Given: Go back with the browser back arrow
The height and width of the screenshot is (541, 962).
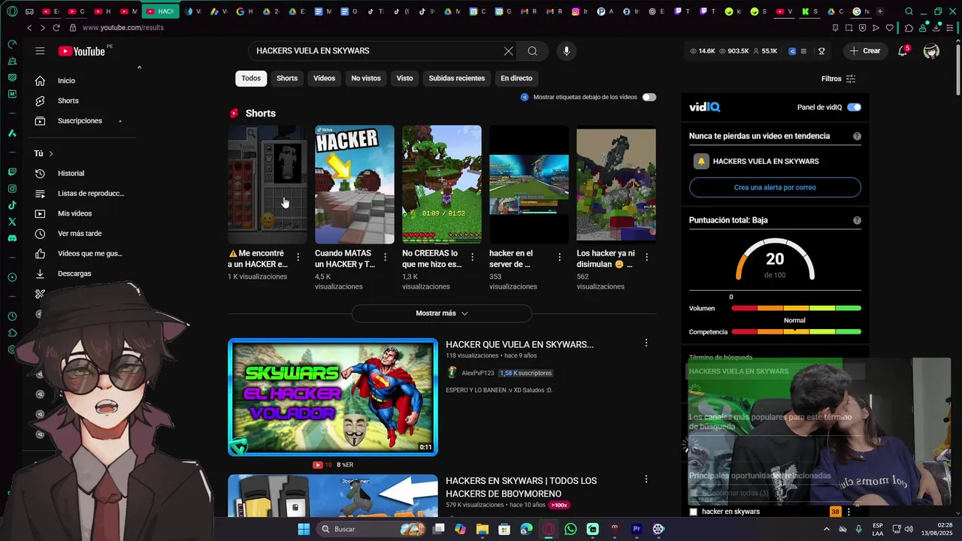Looking at the screenshot, I should pos(29,28).
